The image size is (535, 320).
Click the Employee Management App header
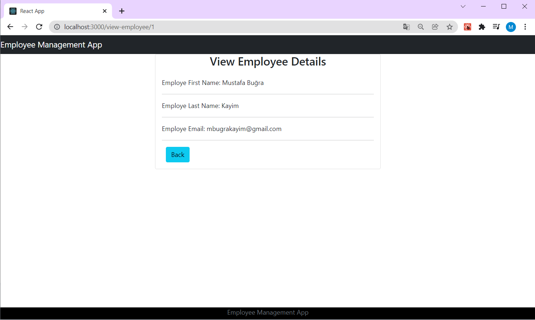(51, 44)
